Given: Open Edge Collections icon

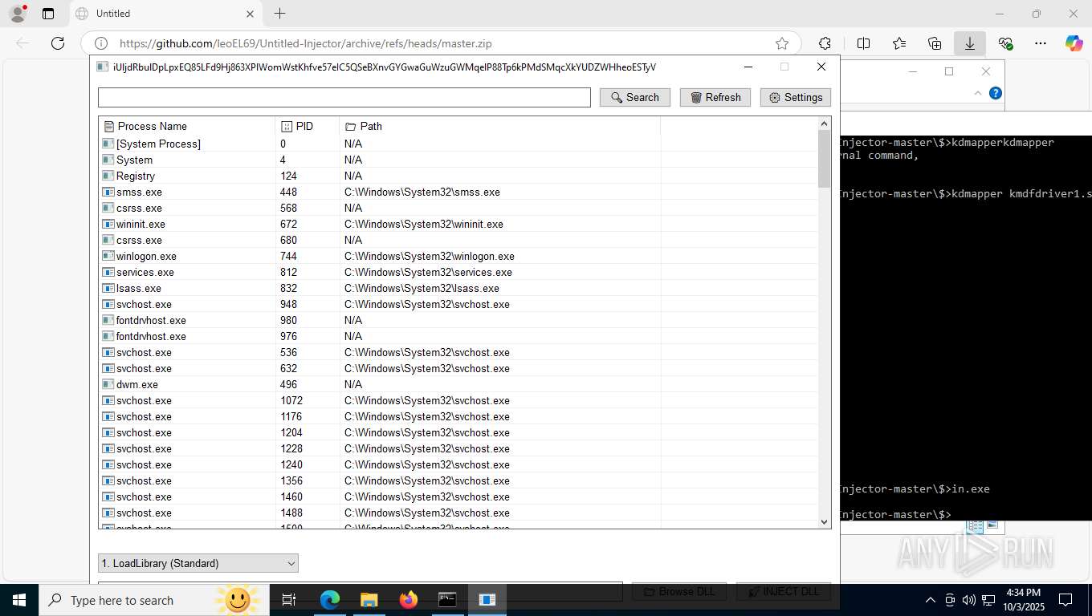Looking at the screenshot, I should coord(935,43).
